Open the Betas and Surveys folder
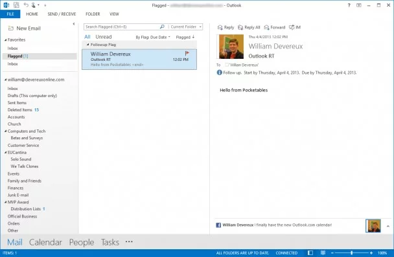Image resolution: width=394 pixels, height=257 pixels. click(x=27, y=138)
